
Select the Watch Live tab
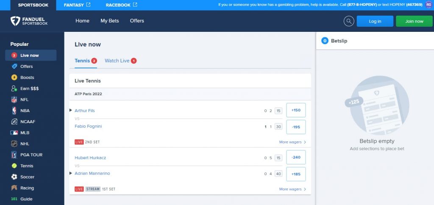(x=121, y=61)
